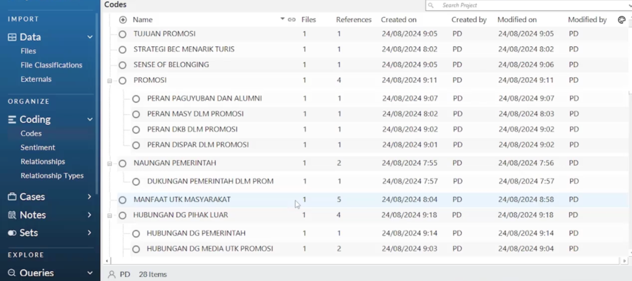This screenshot has width=632, height=281.
Task: Click the code circle icon for TUJUAN PROMOSI
Action: pyautogui.click(x=123, y=34)
